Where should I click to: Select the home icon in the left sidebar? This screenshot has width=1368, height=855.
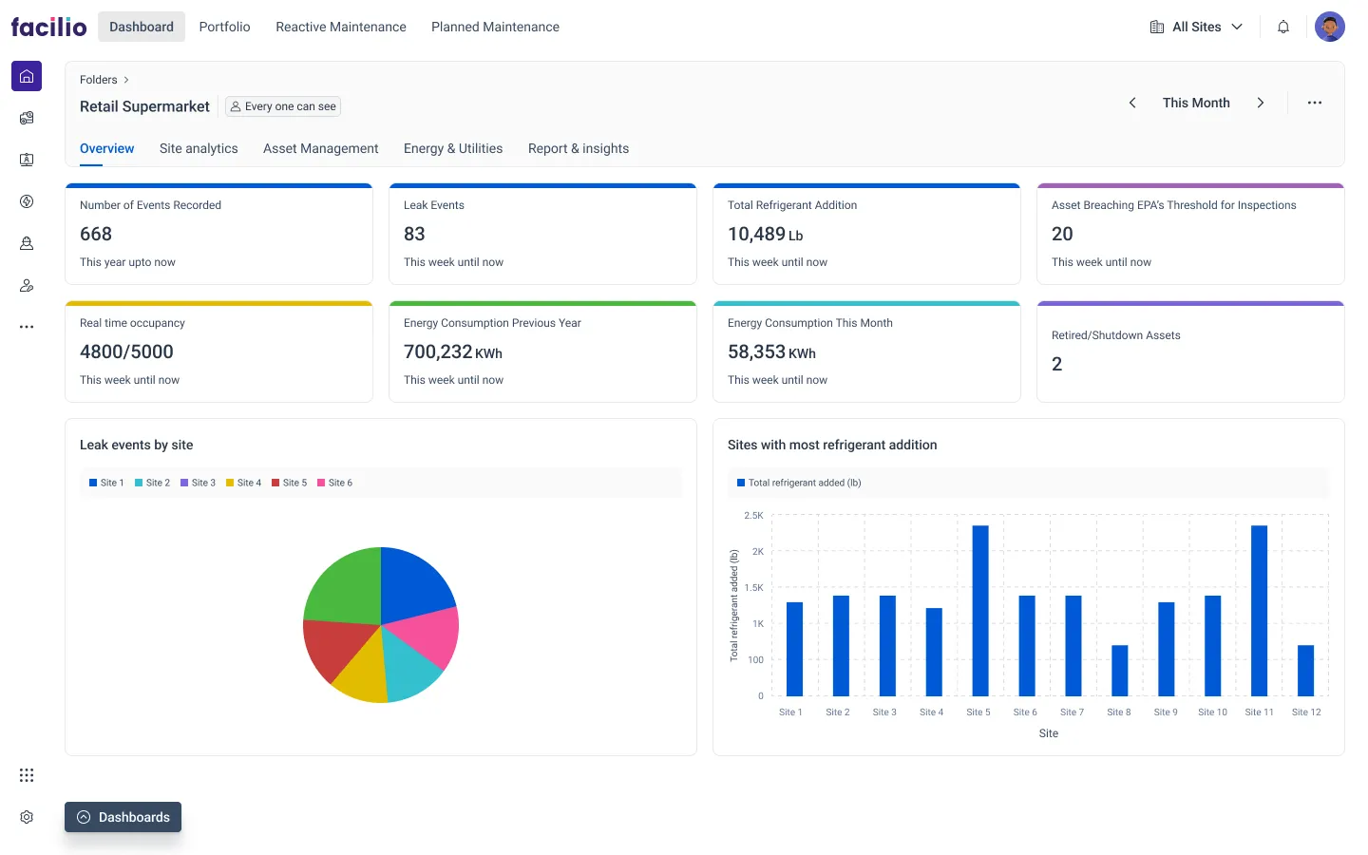pyautogui.click(x=26, y=75)
